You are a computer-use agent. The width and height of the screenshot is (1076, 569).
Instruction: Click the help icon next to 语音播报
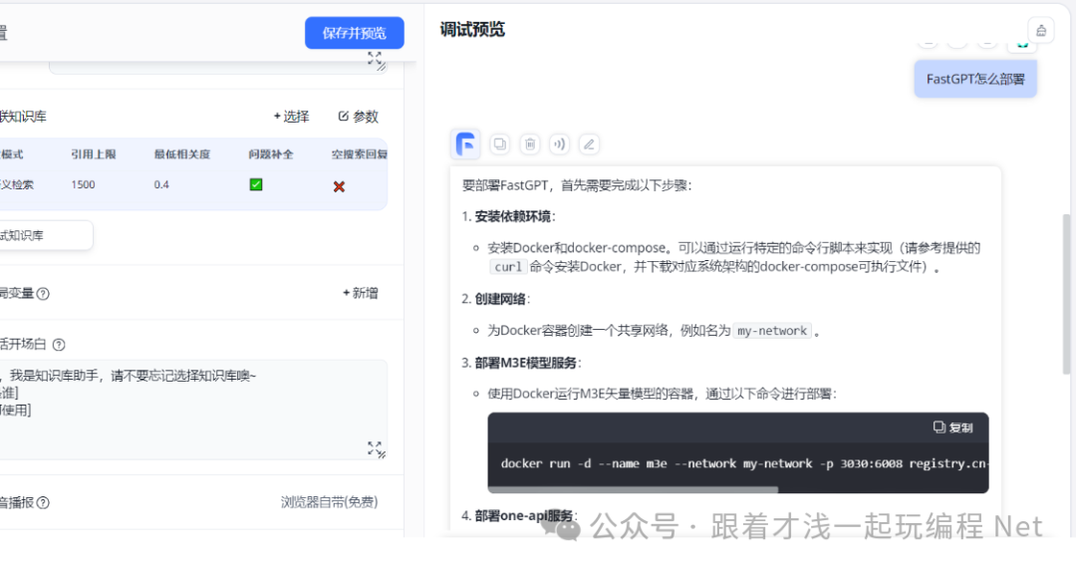click(x=43, y=502)
